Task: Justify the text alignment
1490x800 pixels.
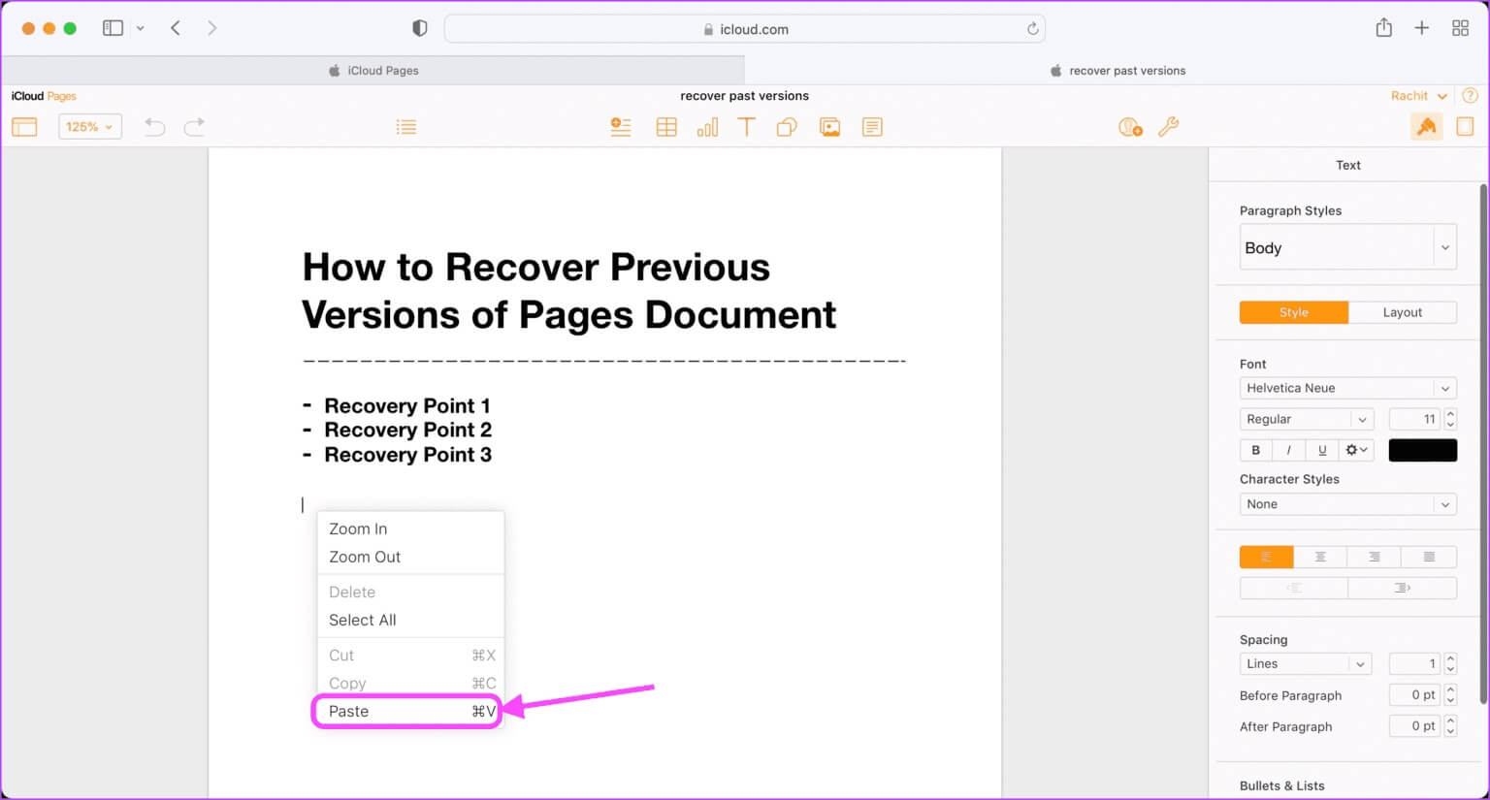Action: pos(1429,557)
